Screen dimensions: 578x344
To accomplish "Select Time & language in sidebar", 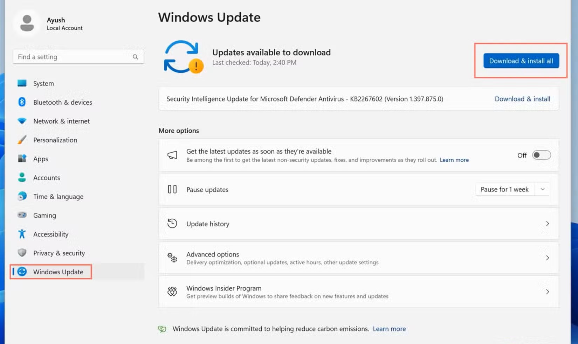I will coord(58,196).
